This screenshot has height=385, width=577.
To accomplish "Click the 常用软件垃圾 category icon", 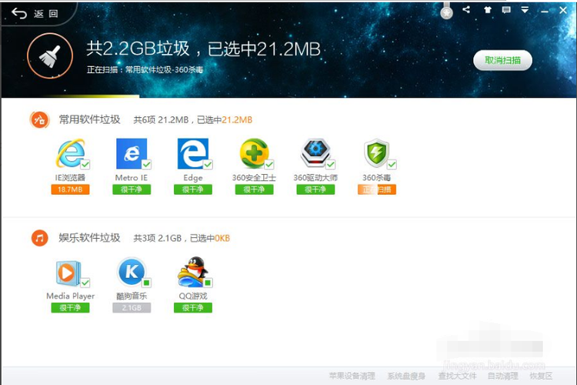I will pyautogui.click(x=40, y=120).
